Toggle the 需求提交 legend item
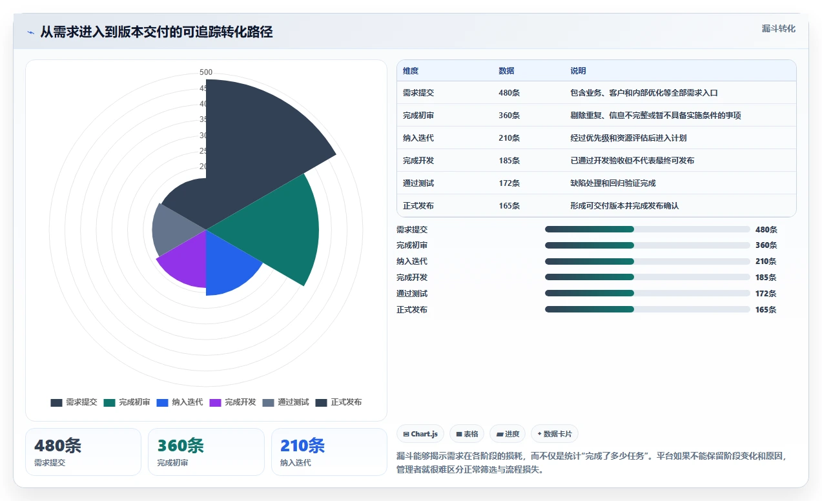822x501 pixels. click(74, 402)
